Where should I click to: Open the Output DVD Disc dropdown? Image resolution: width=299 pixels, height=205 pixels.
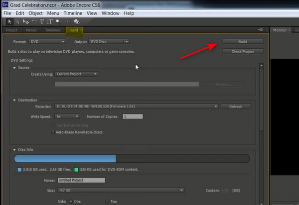click(109, 41)
